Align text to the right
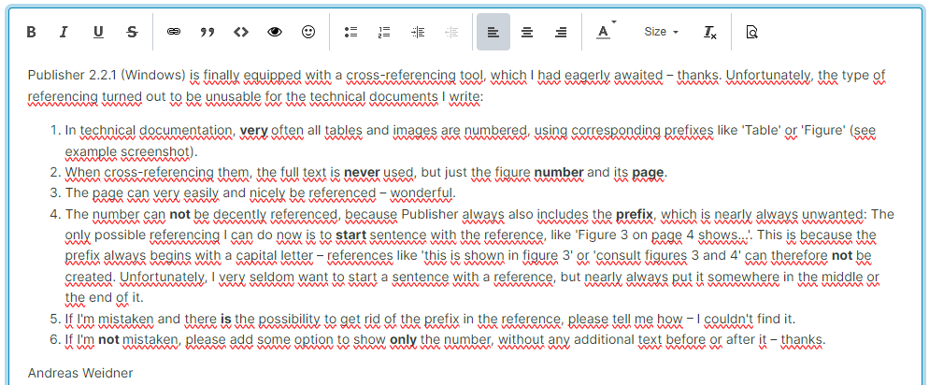Image resolution: width=929 pixels, height=385 pixels. (561, 32)
